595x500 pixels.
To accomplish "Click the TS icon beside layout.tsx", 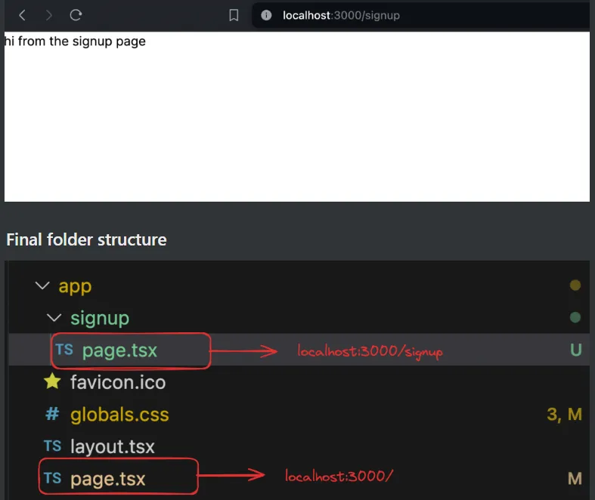I will (x=52, y=446).
